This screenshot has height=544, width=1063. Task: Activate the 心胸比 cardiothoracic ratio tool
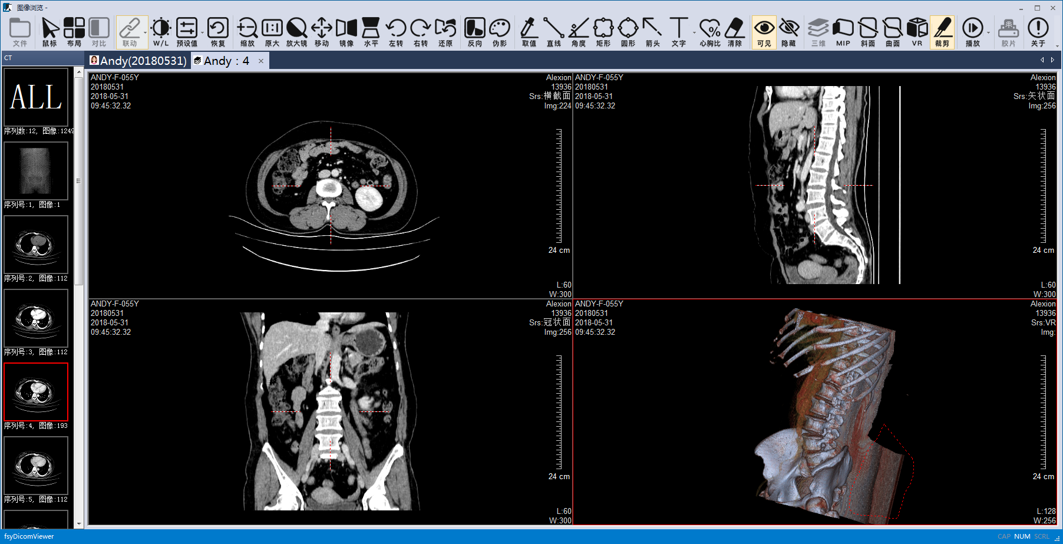709,32
